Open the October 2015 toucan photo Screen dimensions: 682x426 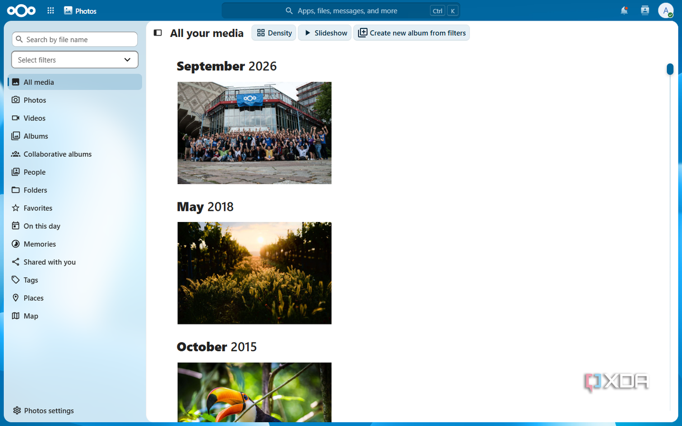[255, 392]
